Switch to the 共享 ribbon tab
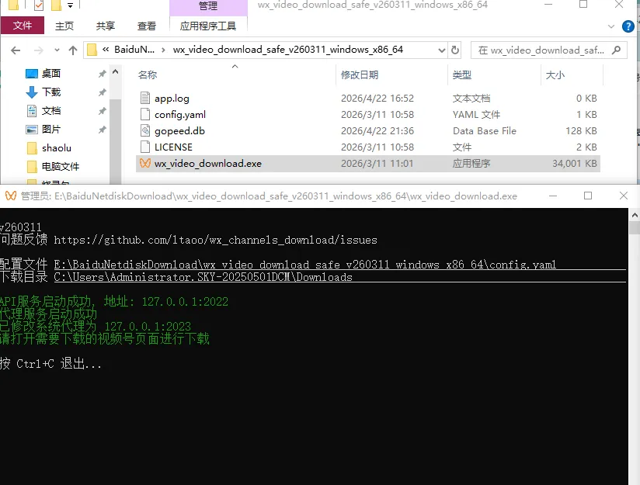 click(106, 26)
